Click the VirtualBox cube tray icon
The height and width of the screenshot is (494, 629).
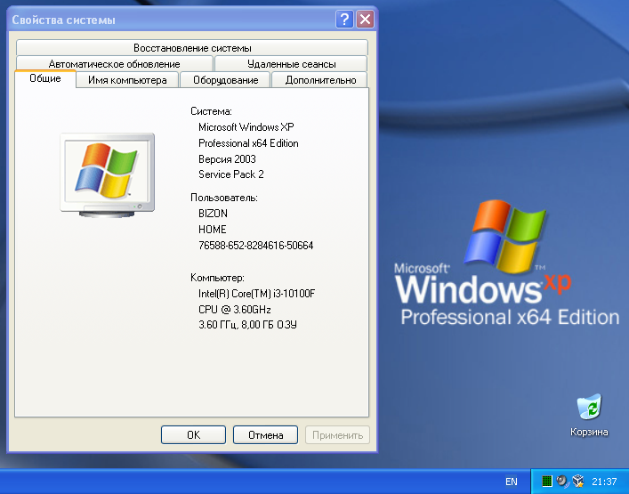click(x=578, y=481)
